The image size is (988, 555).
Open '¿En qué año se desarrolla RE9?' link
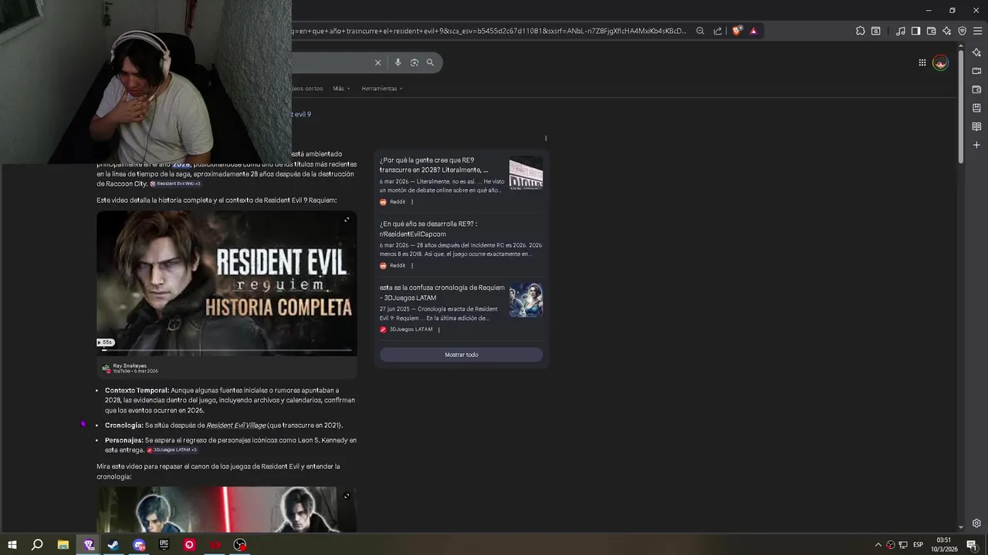(x=428, y=229)
